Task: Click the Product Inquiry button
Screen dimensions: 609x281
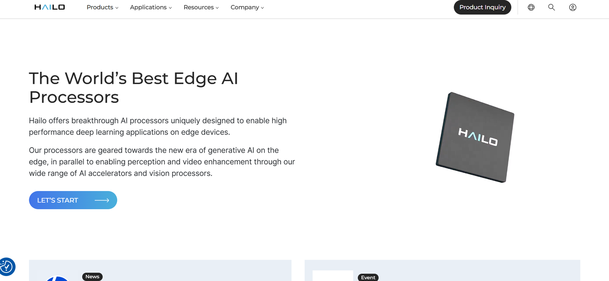Action: point(482,7)
